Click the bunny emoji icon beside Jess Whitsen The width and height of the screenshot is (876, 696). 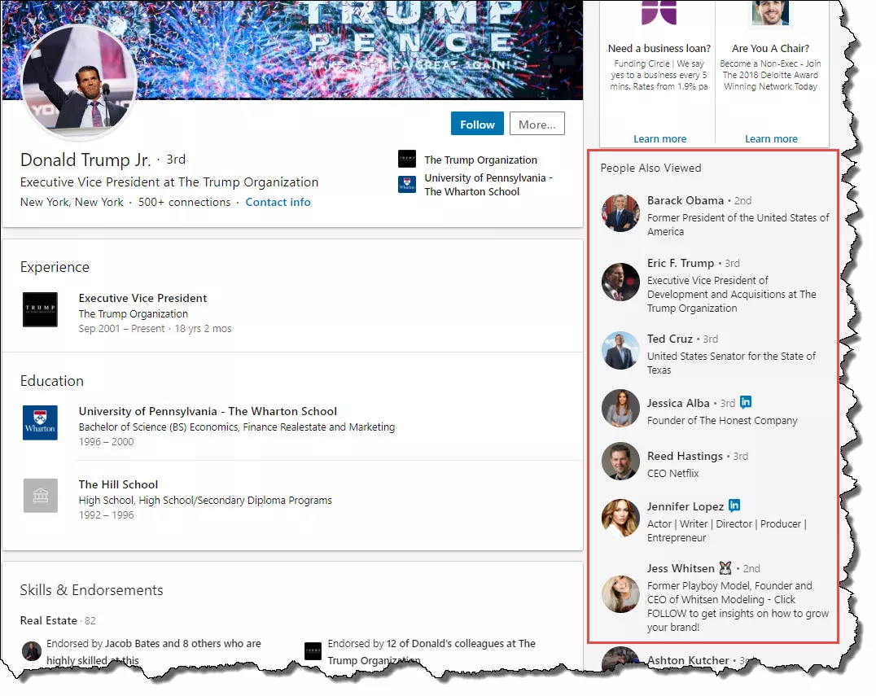[x=725, y=567]
